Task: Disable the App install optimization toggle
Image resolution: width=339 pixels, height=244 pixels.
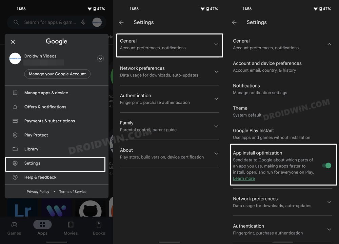Action: (326, 166)
